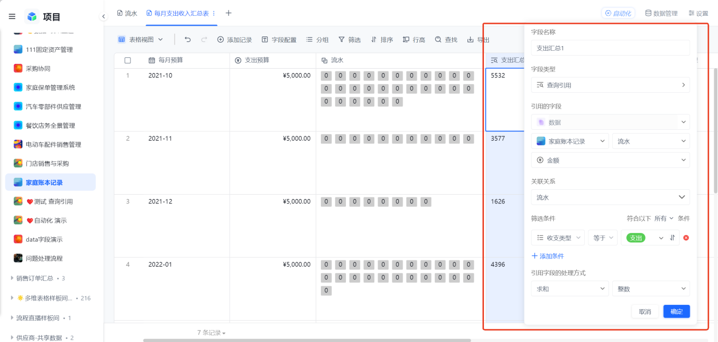Open the 金额 field dropdown
Viewport: 718px width, 342px height.
(611, 160)
